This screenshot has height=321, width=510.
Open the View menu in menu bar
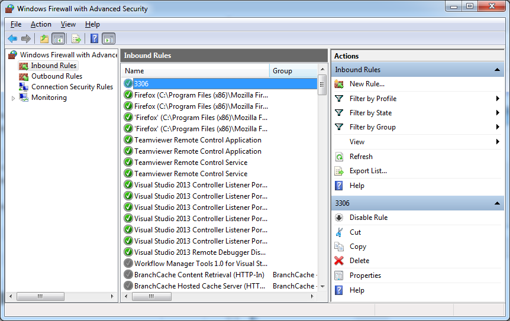tap(68, 24)
